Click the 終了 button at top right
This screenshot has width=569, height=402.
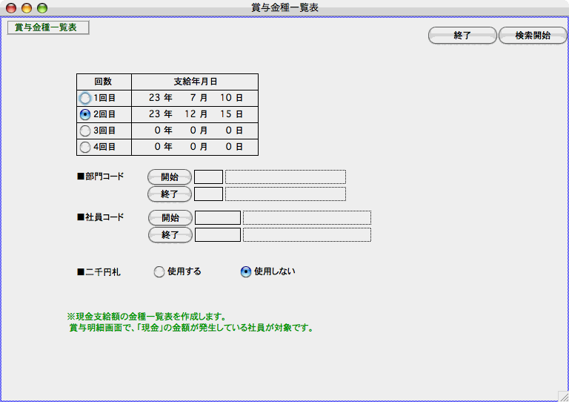tap(462, 36)
